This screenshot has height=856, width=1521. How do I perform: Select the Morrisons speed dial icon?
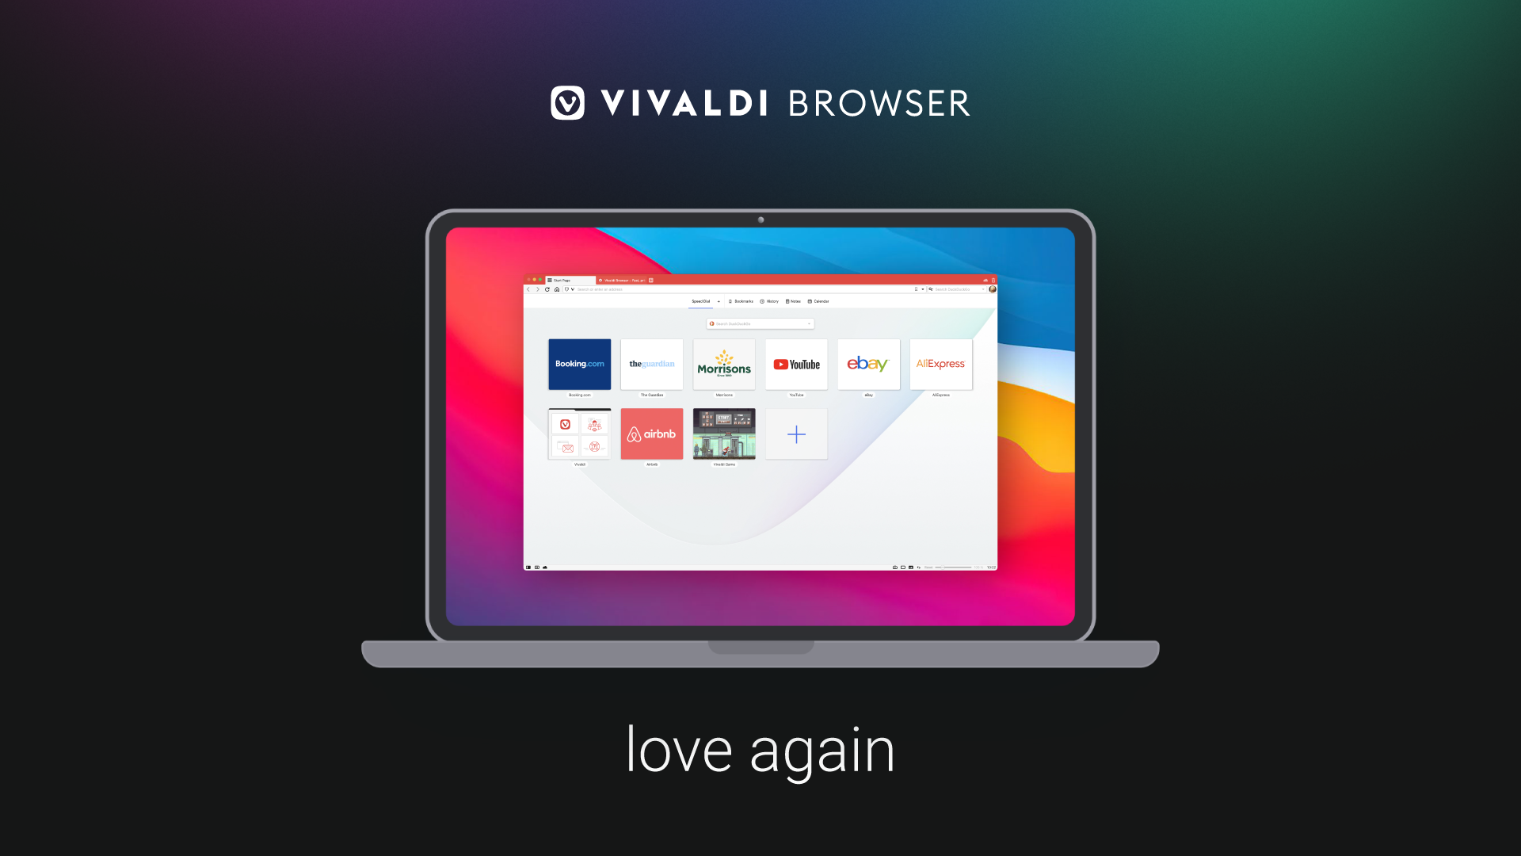724,363
